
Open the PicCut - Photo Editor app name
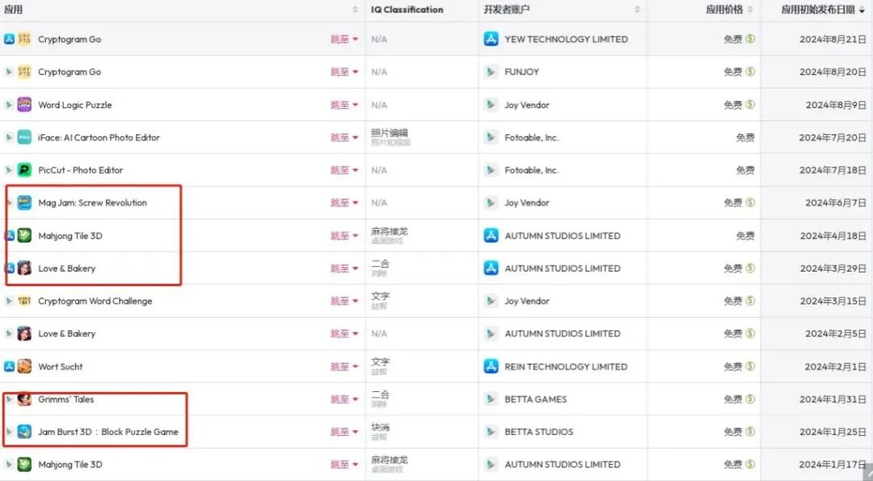coord(80,170)
